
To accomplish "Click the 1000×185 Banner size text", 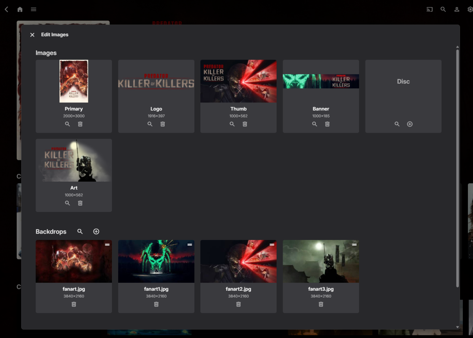I will tap(321, 116).
